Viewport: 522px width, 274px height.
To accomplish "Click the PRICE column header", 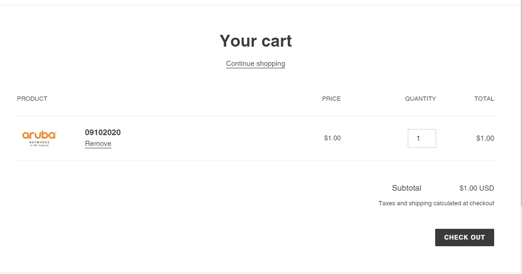I will (x=331, y=99).
